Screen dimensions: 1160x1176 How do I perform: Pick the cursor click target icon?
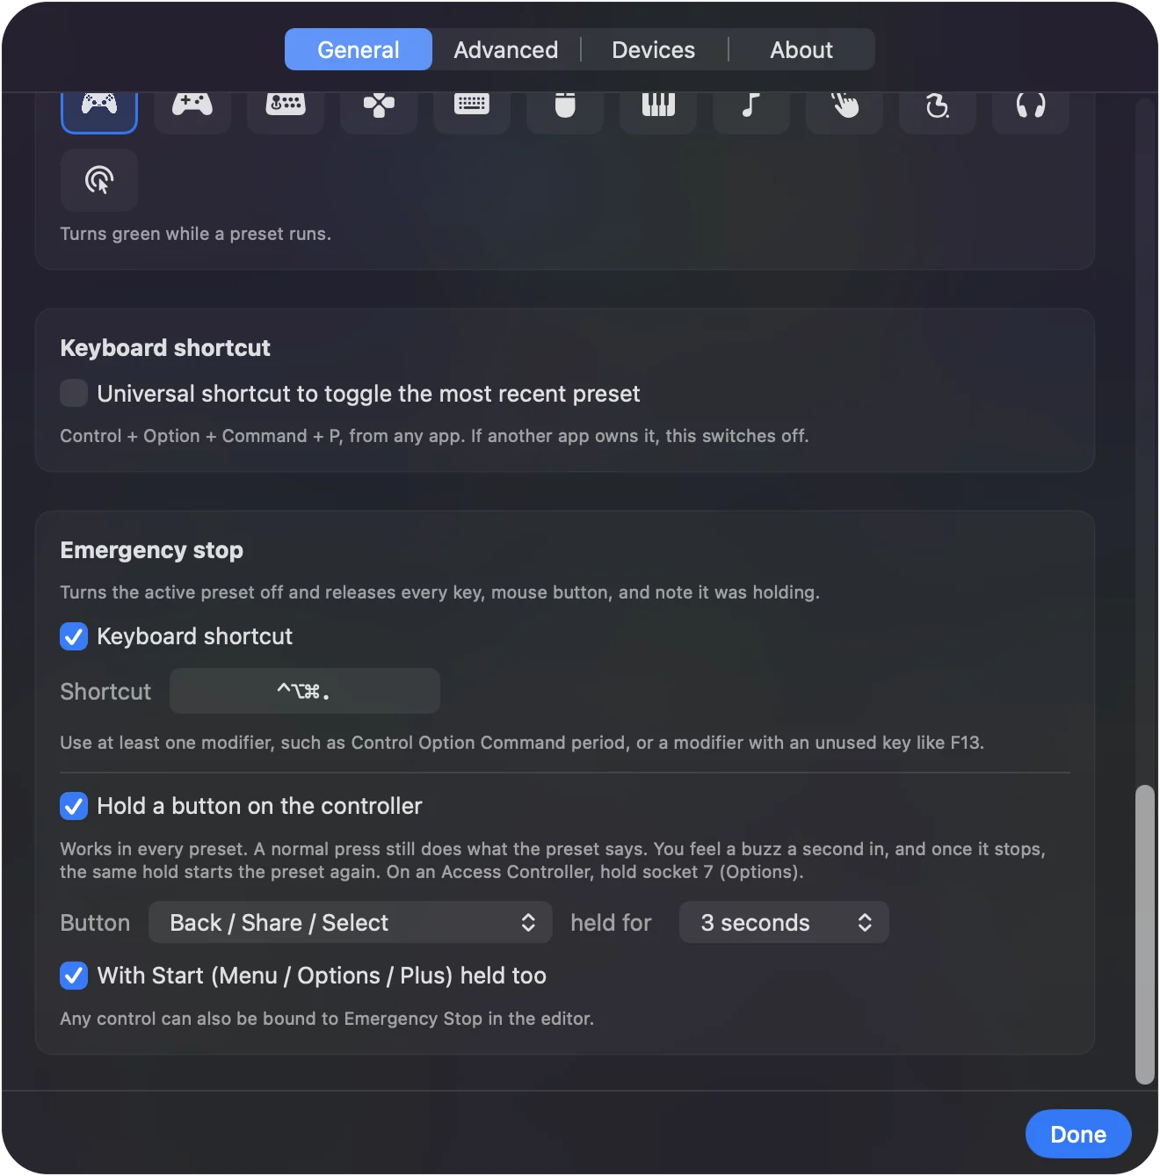click(x=99, y=180)
